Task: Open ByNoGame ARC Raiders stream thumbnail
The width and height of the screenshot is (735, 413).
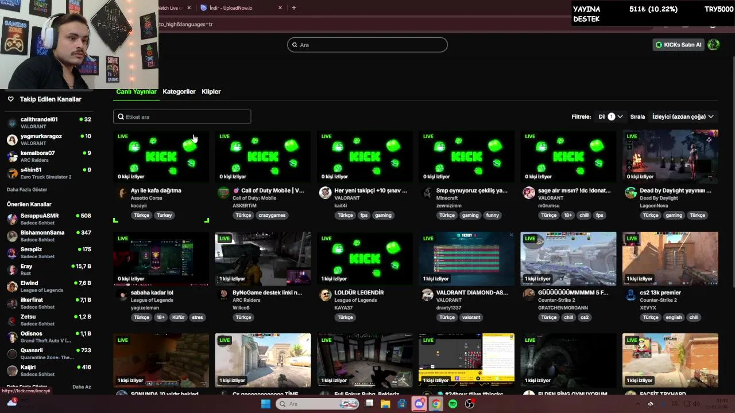Action: tap(263, 259)
